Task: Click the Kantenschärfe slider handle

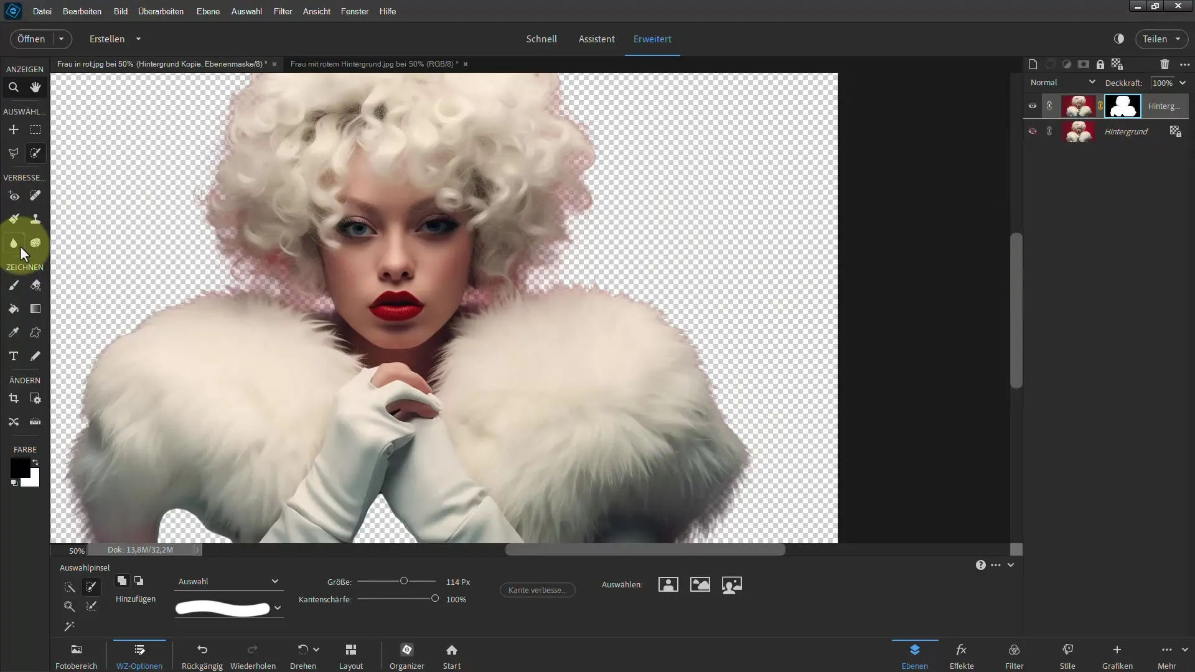Action: 434,599
